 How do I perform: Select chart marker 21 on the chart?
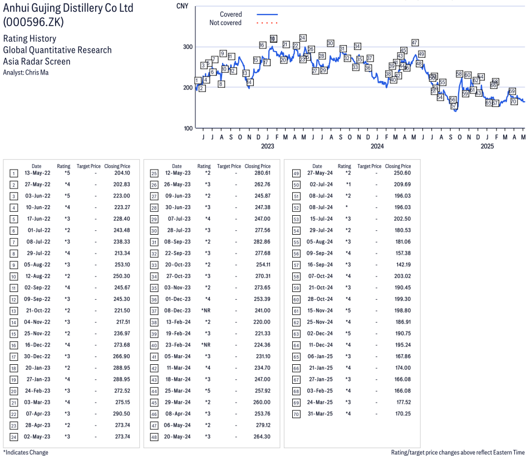(286, 44)
